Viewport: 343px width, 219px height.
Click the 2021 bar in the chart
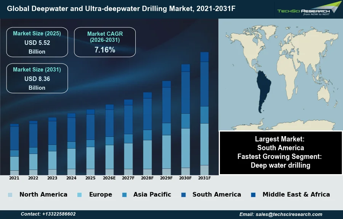tap(14, 149)
